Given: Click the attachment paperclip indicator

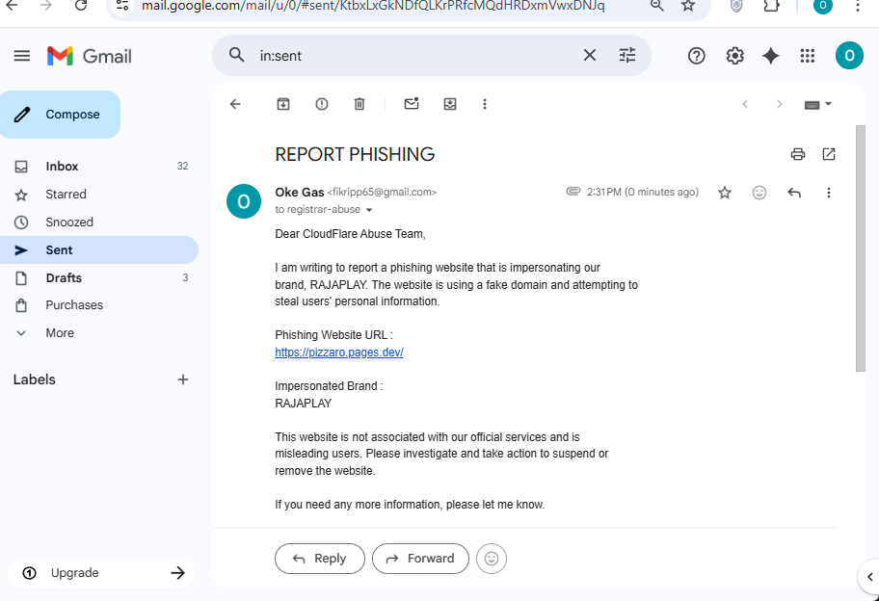Looking at the screenshot, I should 573,192.
